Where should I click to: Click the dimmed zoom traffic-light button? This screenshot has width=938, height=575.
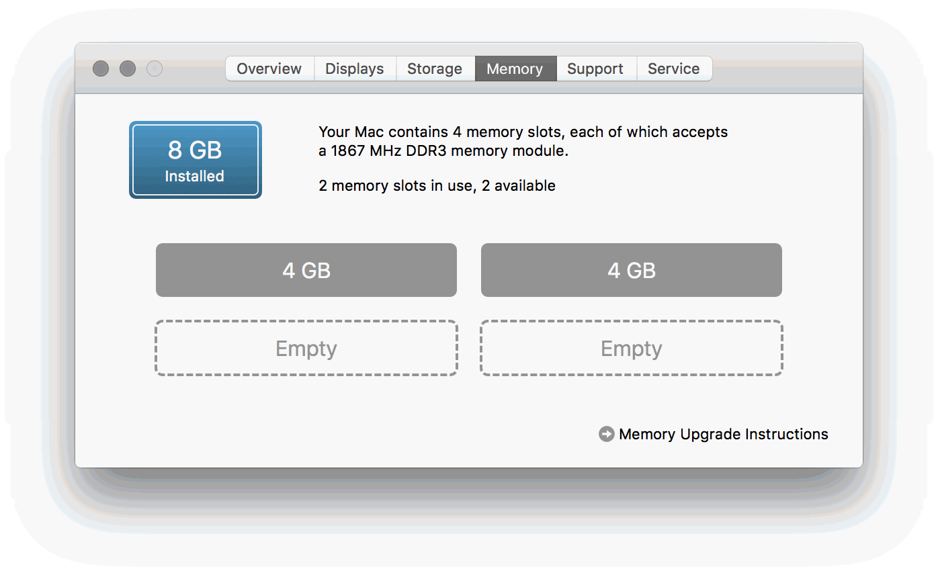(154, 69)
